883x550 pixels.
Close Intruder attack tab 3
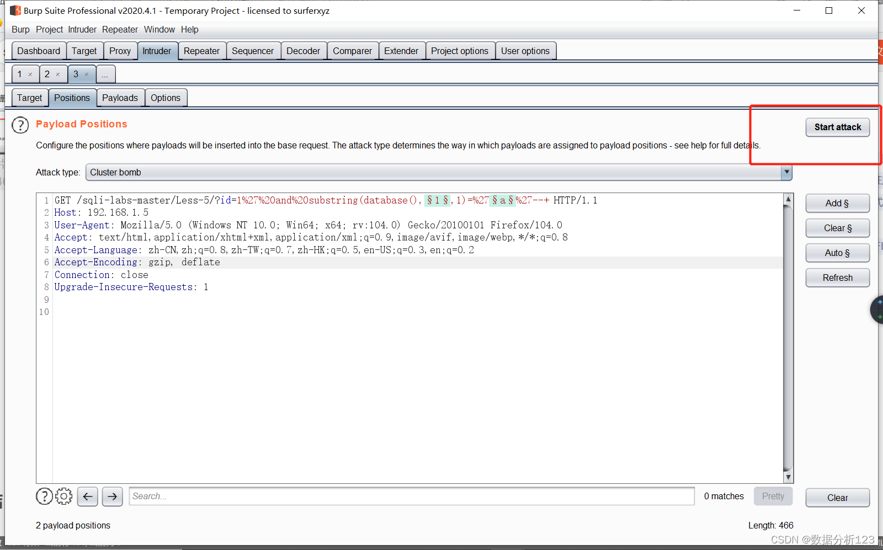click(87, 74)
